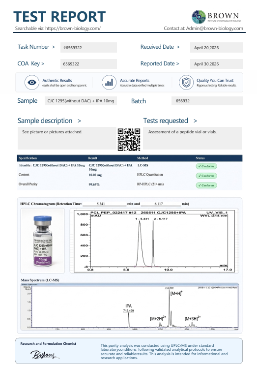Screen dimensions: 257x365
Task: Click the Quality You Can Trust heading
Action: pyautogui.click(x=215, y=80)
